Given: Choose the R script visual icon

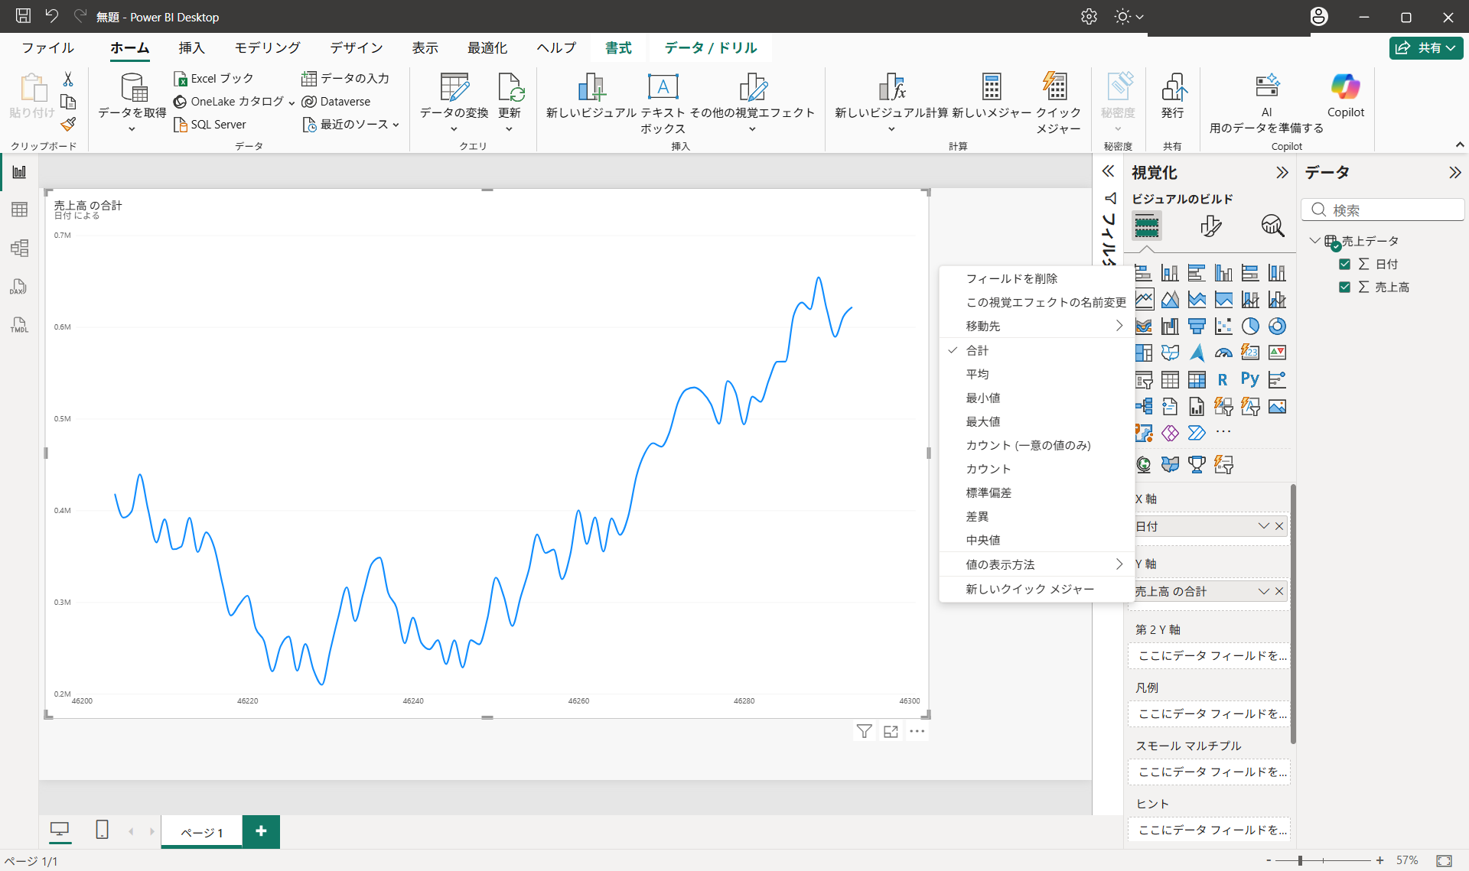Looking at the screenshot, I should [1223, 379].
